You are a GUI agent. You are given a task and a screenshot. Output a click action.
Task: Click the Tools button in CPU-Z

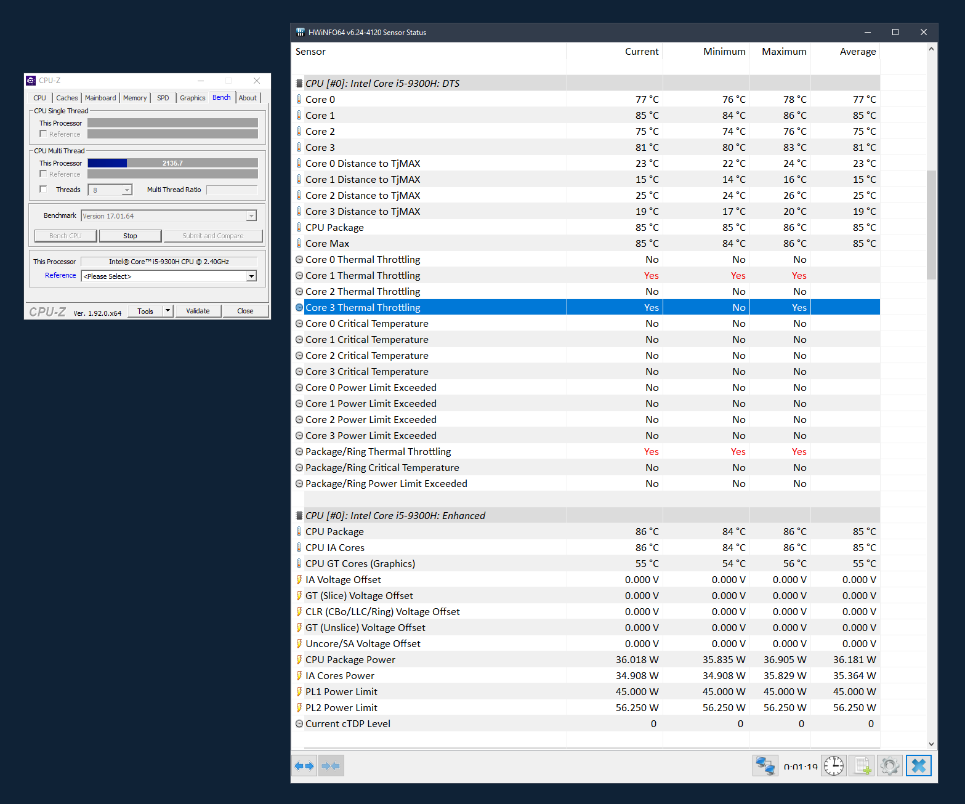point(145,311)
